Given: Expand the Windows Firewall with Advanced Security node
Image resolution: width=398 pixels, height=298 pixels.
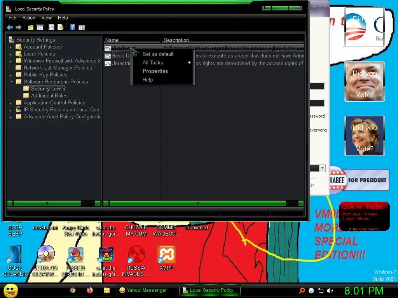Looking at the screenshot, I should (10, 61).
